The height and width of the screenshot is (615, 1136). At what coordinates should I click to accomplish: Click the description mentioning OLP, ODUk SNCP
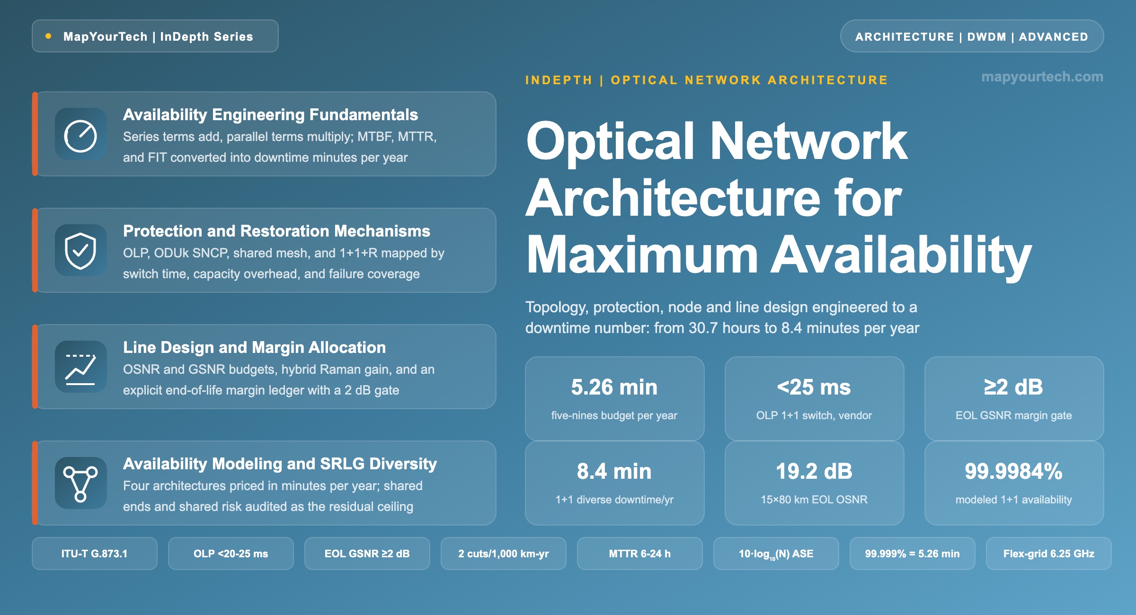click(x=284, y=264)
